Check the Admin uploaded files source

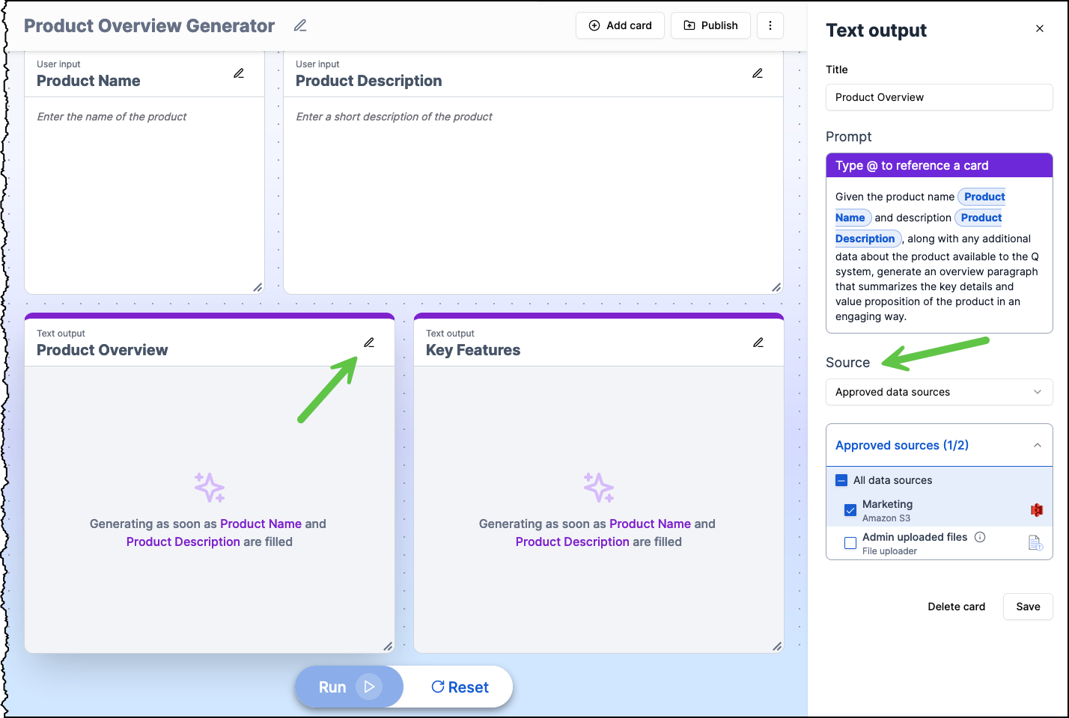coord(850,543)
